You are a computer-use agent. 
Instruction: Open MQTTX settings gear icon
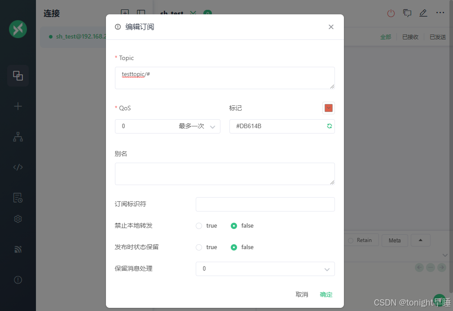coord(18,219)
